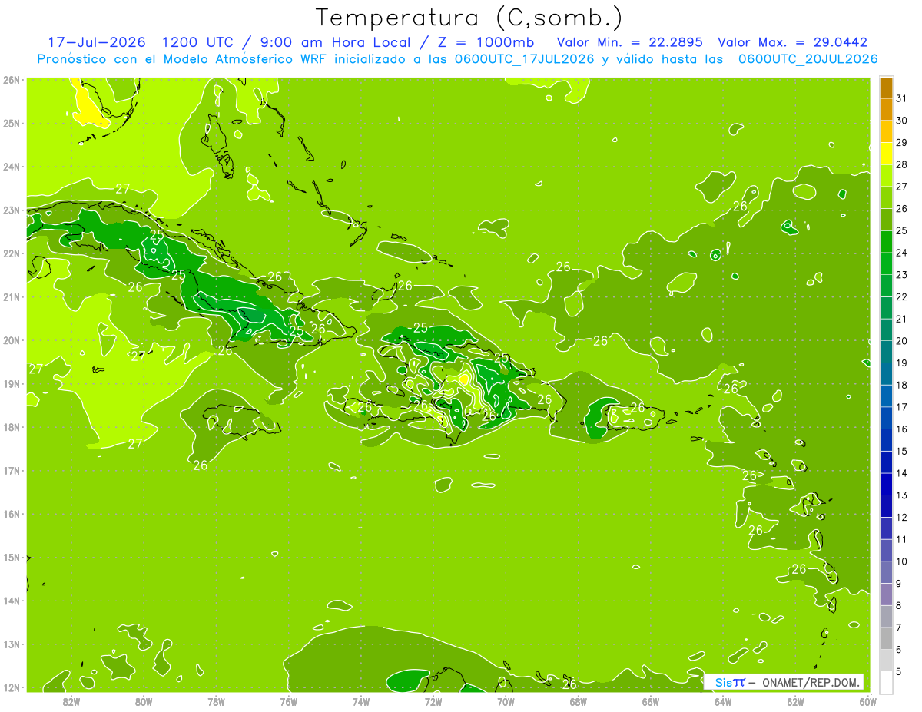Pick the dark blue swatch between legend 13 and 14
Screen dimensions: 922x712
[886, 484]
